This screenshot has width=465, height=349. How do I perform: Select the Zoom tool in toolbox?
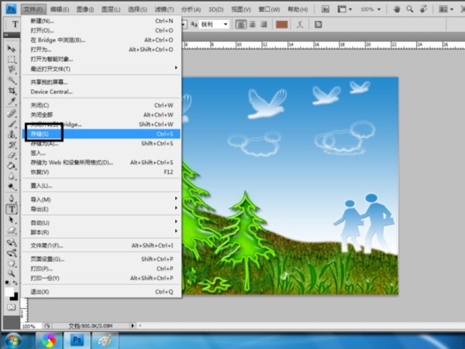click(12, 273)
